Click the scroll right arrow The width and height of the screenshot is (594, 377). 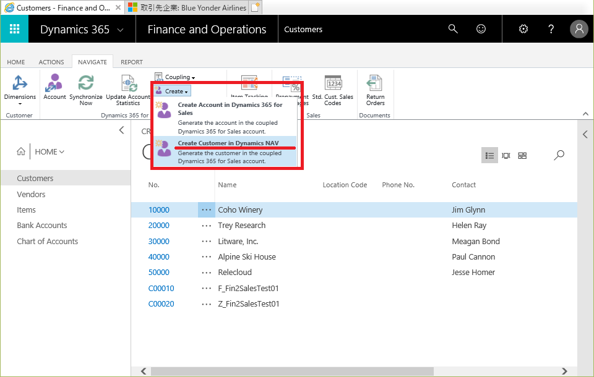pyautogui.click(x=564, y=371)
